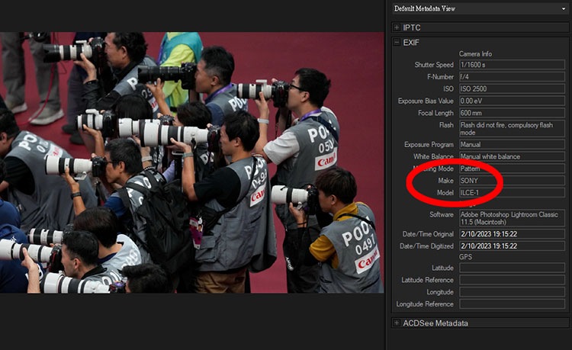Viewport: 572px width, 350px height.
Task: Click the Shutter Speed value field
Action: (x=511, y=65)
